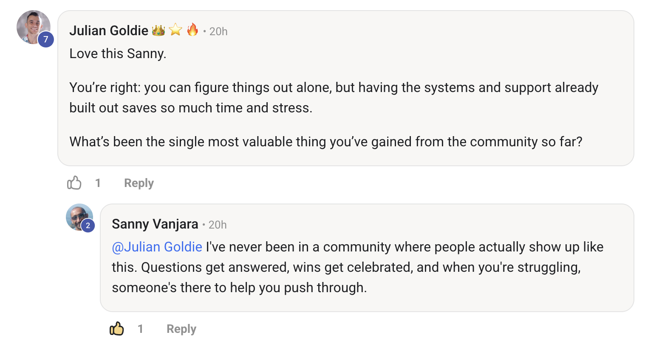Follow the @Julian Goldie mention link
The image size is (645, 346).
pos(157,247)
